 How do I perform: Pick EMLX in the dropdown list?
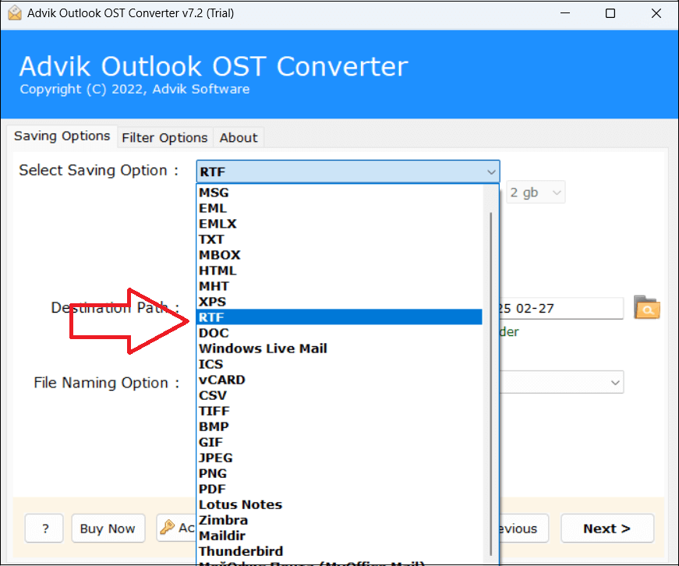click(339, 224)
